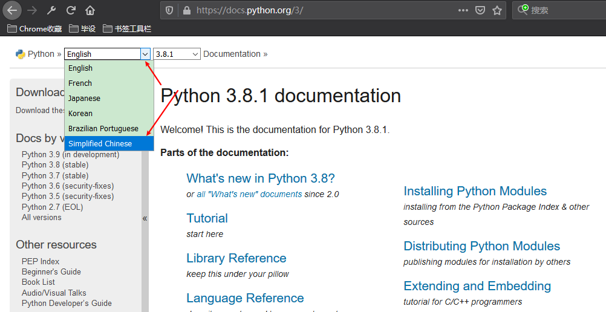Choose Simplified Chinese language option
Viewport: 606px width, 312px height.
109,143
